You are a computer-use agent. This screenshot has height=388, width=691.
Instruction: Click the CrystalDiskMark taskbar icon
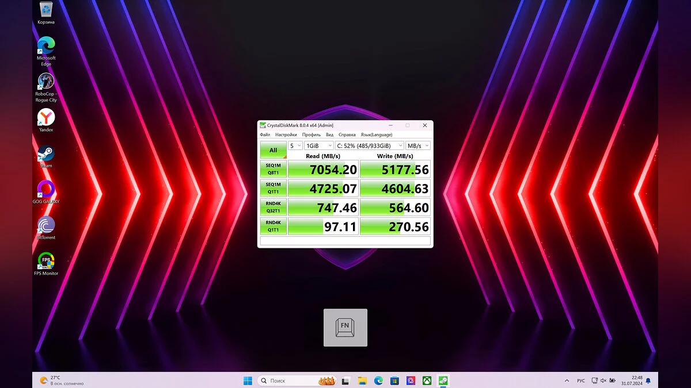[x=443, y=381]
